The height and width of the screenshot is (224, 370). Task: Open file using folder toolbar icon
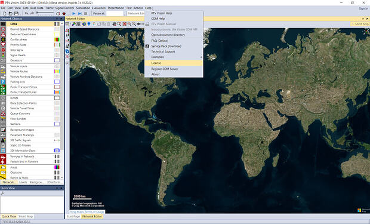click(11, 14)
